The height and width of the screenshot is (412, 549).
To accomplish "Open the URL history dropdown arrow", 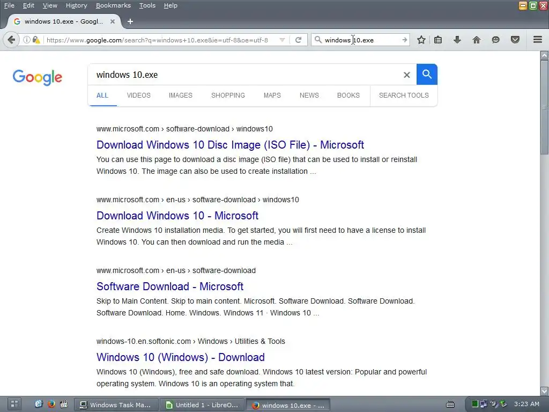I will [282, 40].
